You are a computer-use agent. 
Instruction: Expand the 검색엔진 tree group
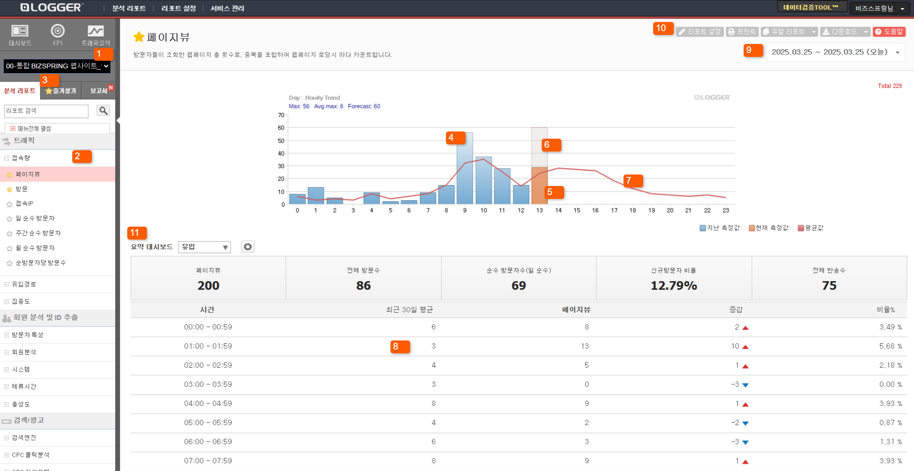tap(7, 438)
